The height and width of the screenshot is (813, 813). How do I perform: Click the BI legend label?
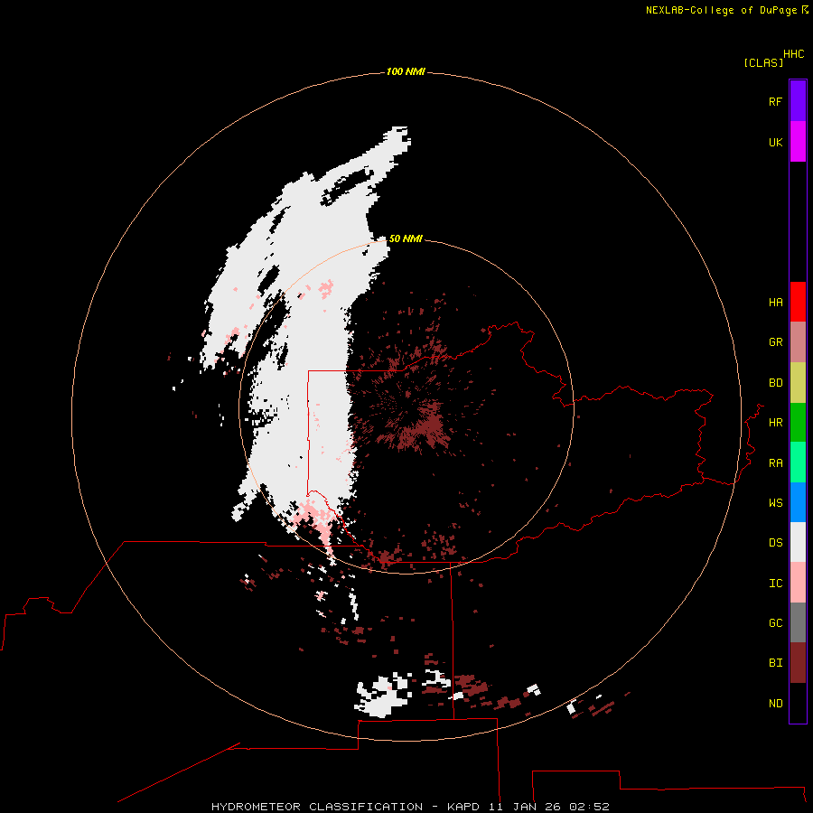pyautogui.click(x=775, y=663)
